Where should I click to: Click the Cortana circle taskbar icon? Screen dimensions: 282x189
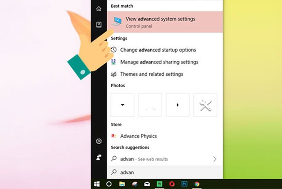(109, 184)
